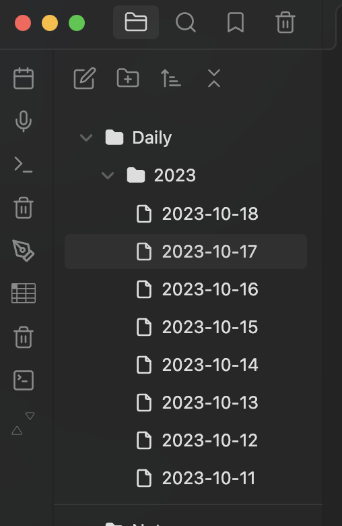Viewport: 342px width, 526px height.
Task: Change the sort order of files
Action: click(x=171, y=78)
